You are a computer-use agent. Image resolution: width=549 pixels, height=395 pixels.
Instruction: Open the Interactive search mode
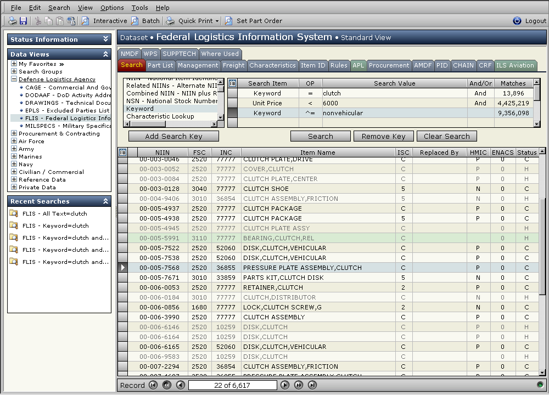104,21
